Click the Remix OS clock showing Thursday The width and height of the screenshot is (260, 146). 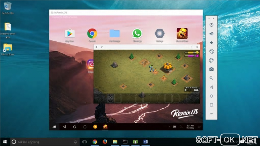point(190,127)
